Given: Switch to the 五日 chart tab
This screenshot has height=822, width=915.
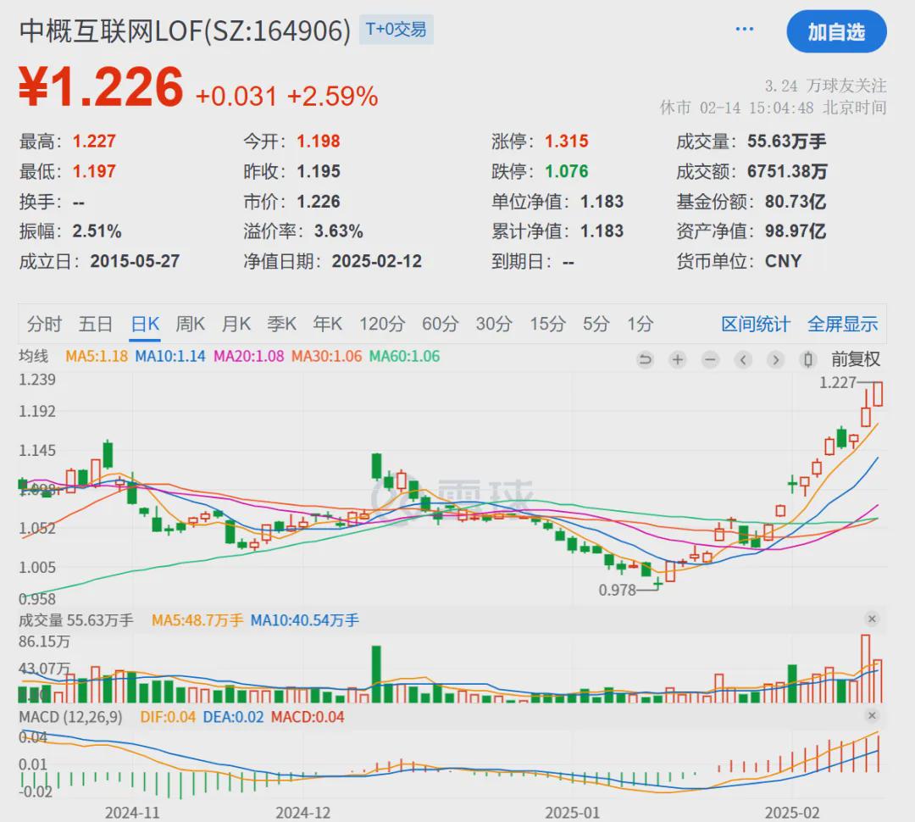Looking at the screenshot, I should click(x=95, y=324).
